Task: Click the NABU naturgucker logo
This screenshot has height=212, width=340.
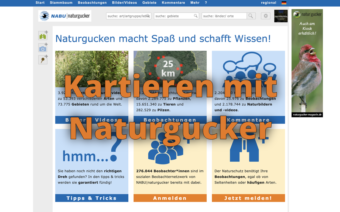Action: [65, 16]
